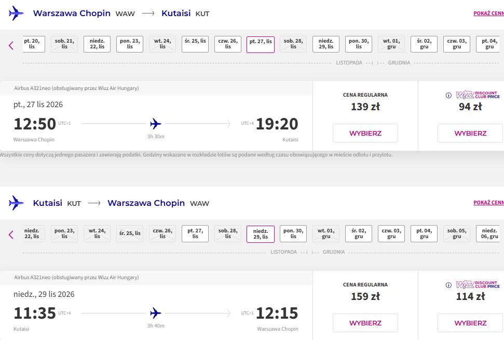The image size is (504, 340).
Task: Select return date pon. 30, lis
Action: (293, 233)
